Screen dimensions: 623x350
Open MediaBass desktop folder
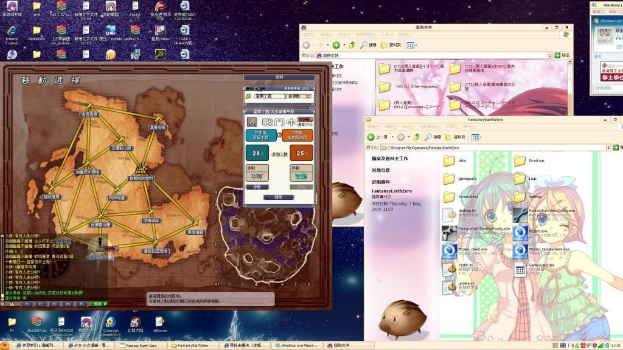pyautogui.click(x=37, y=34)
